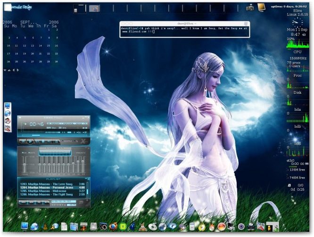This screenshot has height=237, width=314.
Task: Click the CPU chart in the system monitor
Action: (297, 44)
